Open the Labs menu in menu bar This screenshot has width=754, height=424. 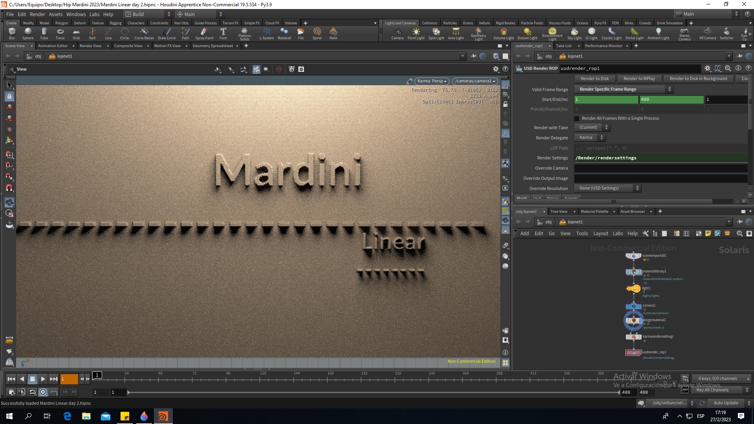94,14
